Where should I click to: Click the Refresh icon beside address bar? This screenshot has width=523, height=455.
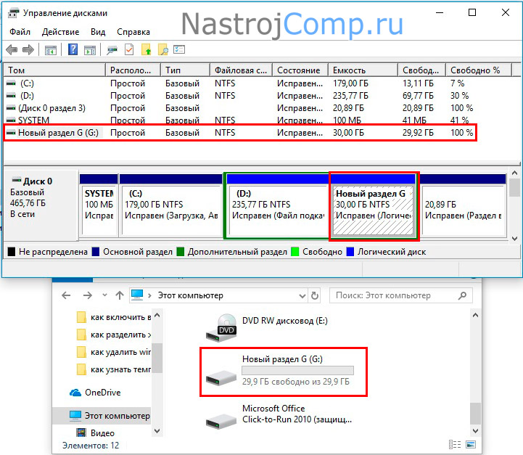(315, 295)
